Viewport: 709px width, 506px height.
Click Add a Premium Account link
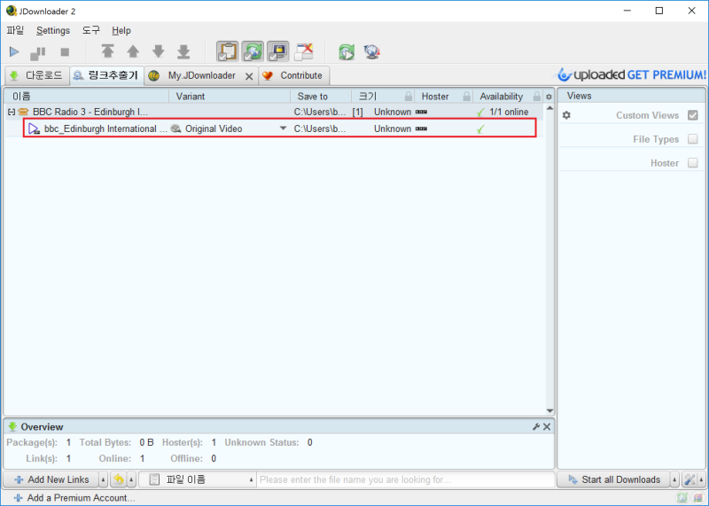(x=75, y=498)
